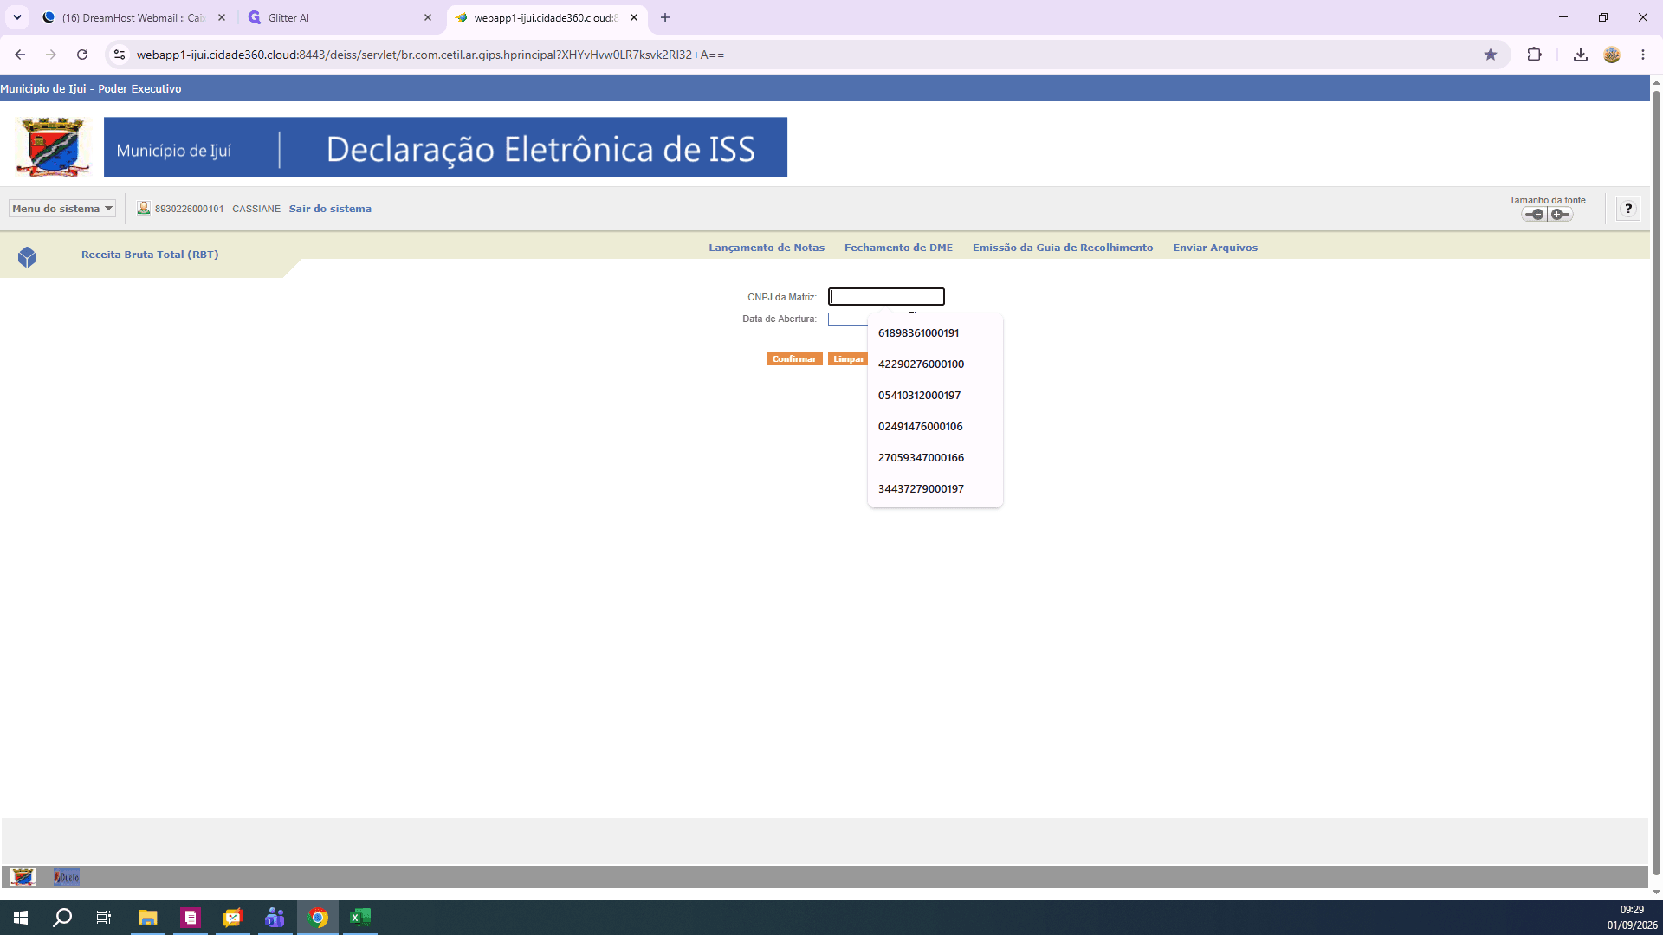Reload the current page
The width and height of the screenshot is (1663, 935).
[x=82, y=55]
